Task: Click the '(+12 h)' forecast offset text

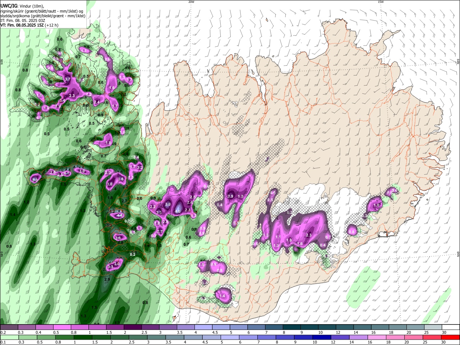Action: pos(51,25)
